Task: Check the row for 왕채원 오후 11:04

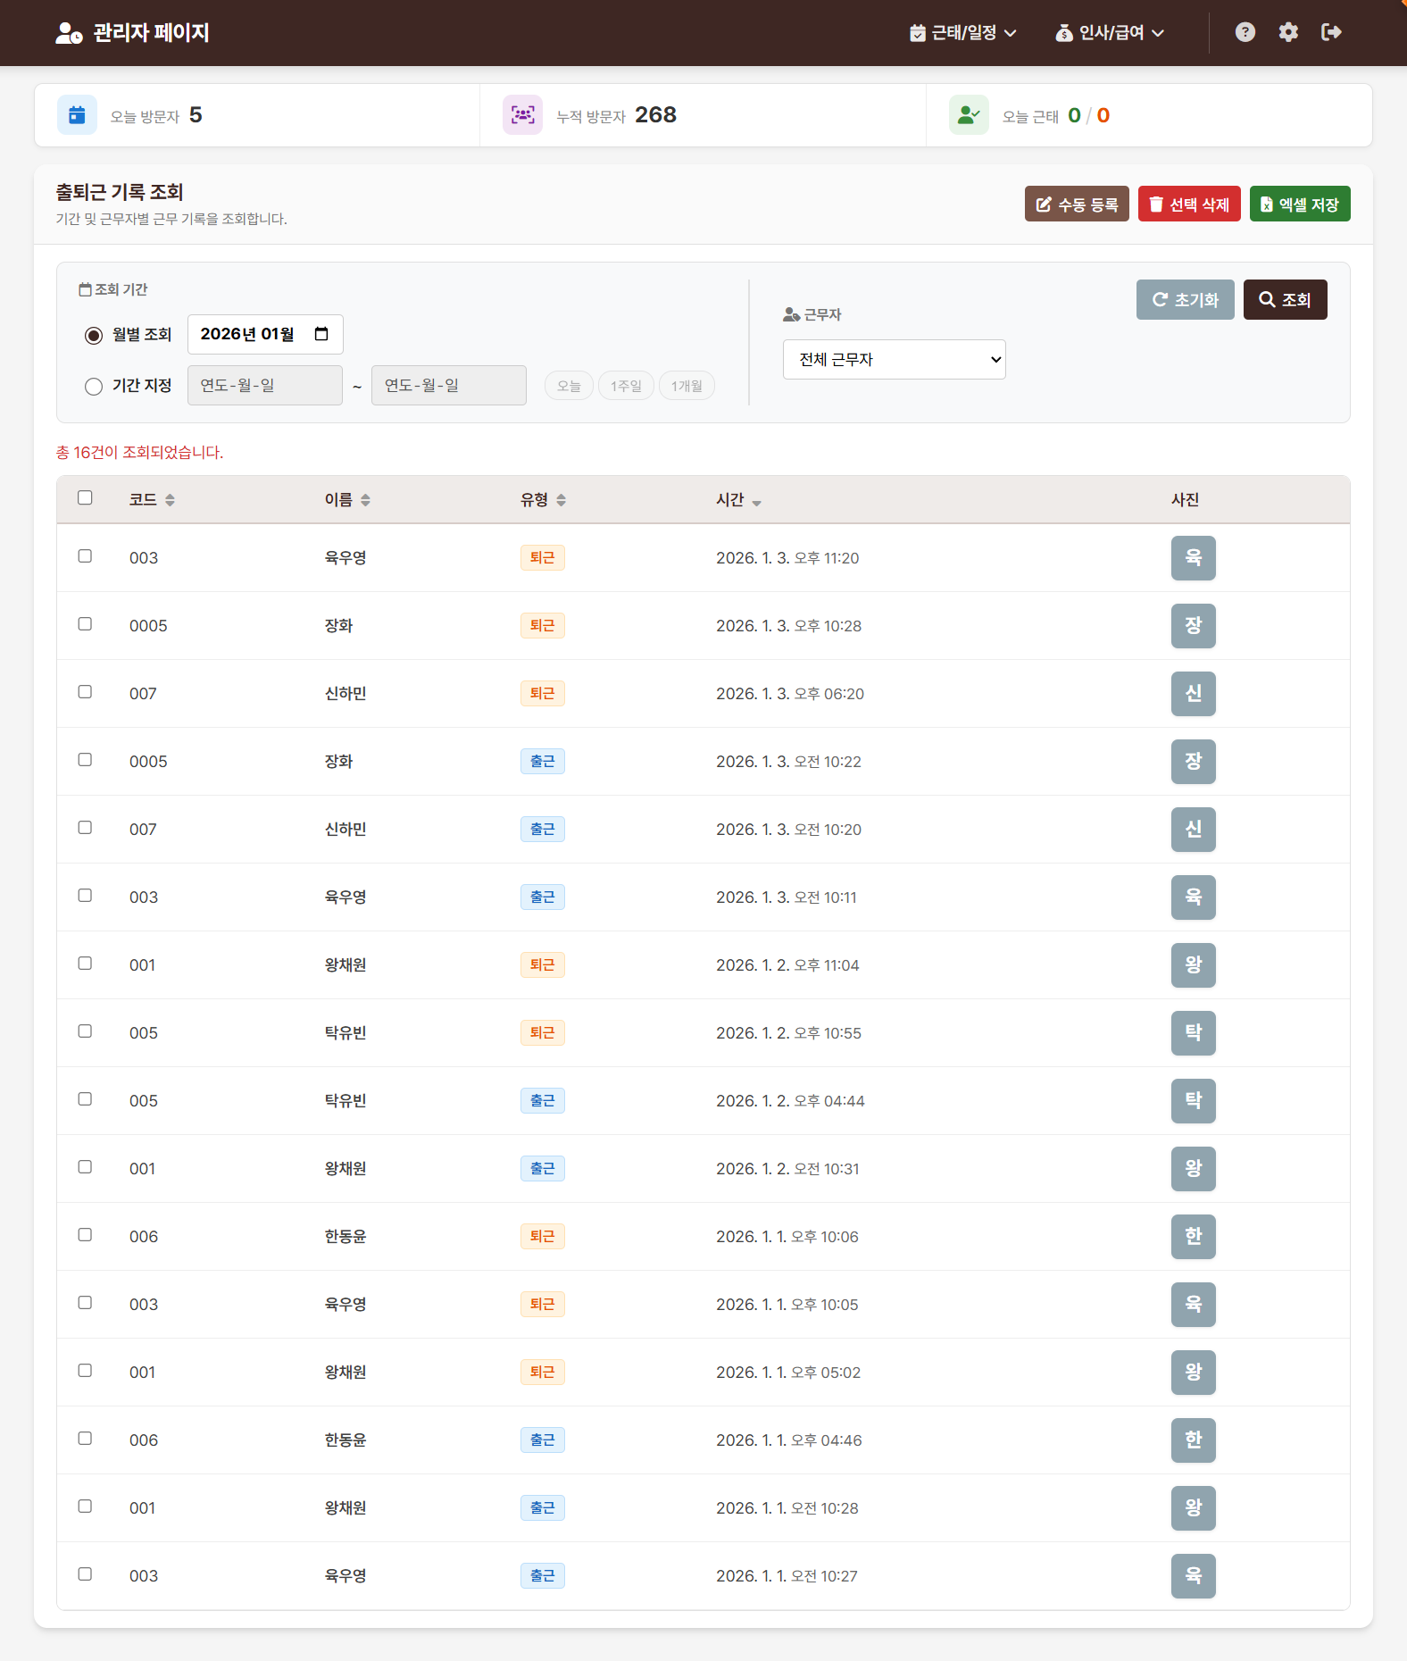Action: pyautogui.click(x=85, y=963)
